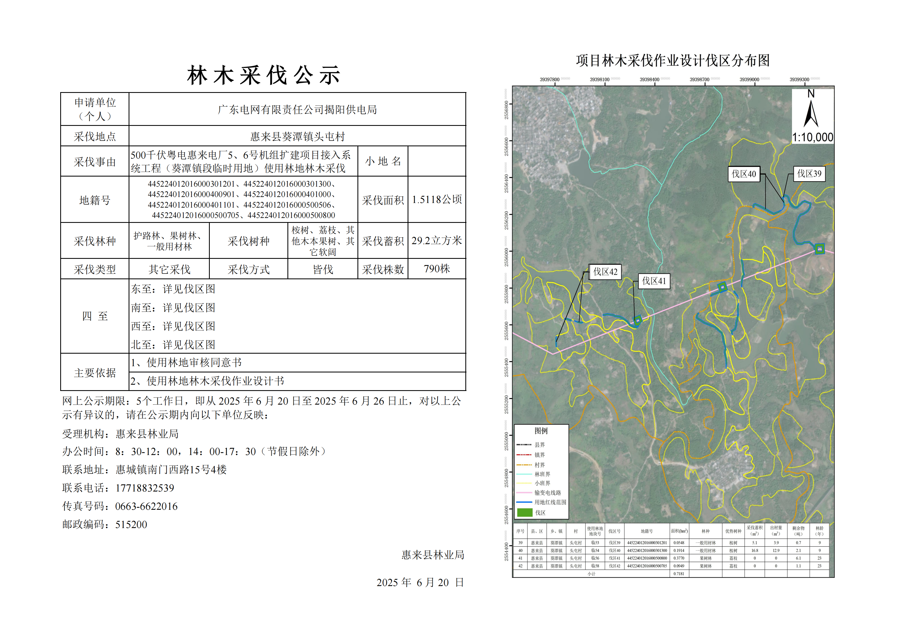The height and width of the screenshot is (637, 901).
Task: Click the cadastral number 445224012016000500705 in the map table
Action: click(x=647, y=566)
